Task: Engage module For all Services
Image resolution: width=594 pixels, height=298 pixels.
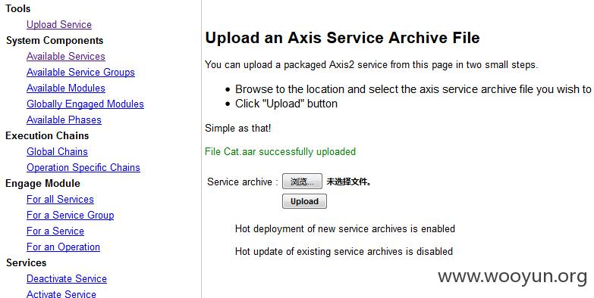Action: [x=60, y=199]
